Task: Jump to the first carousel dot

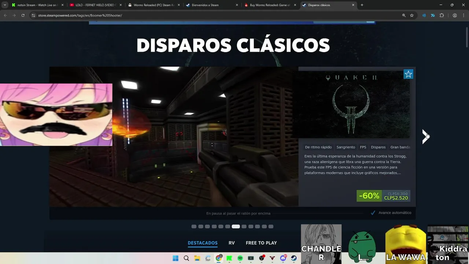Action: point(194,227)
